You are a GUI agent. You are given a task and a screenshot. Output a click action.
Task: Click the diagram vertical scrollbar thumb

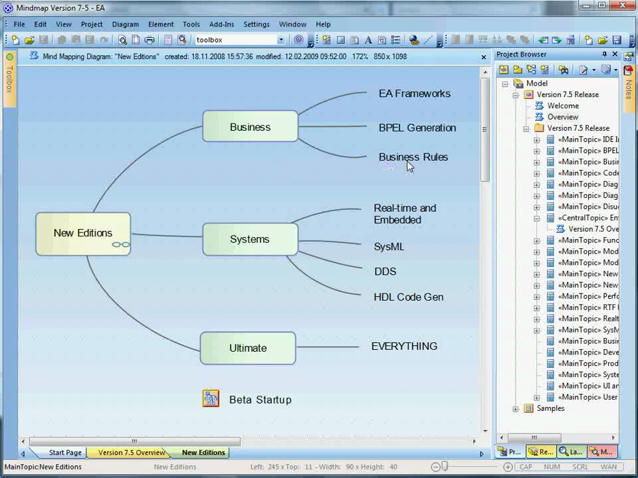[x=484, y=129]
